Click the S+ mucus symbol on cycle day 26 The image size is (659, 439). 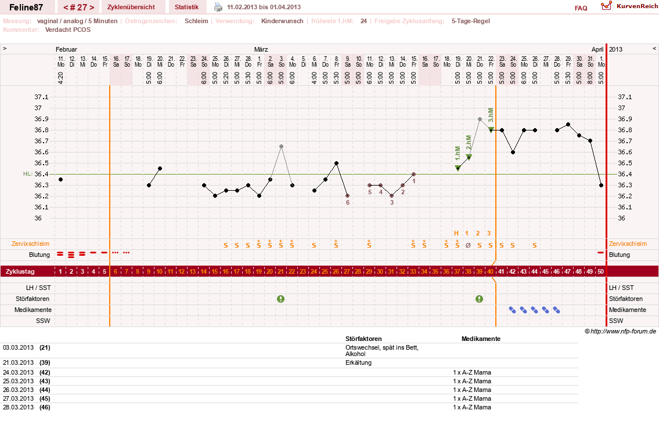[336, 244]
